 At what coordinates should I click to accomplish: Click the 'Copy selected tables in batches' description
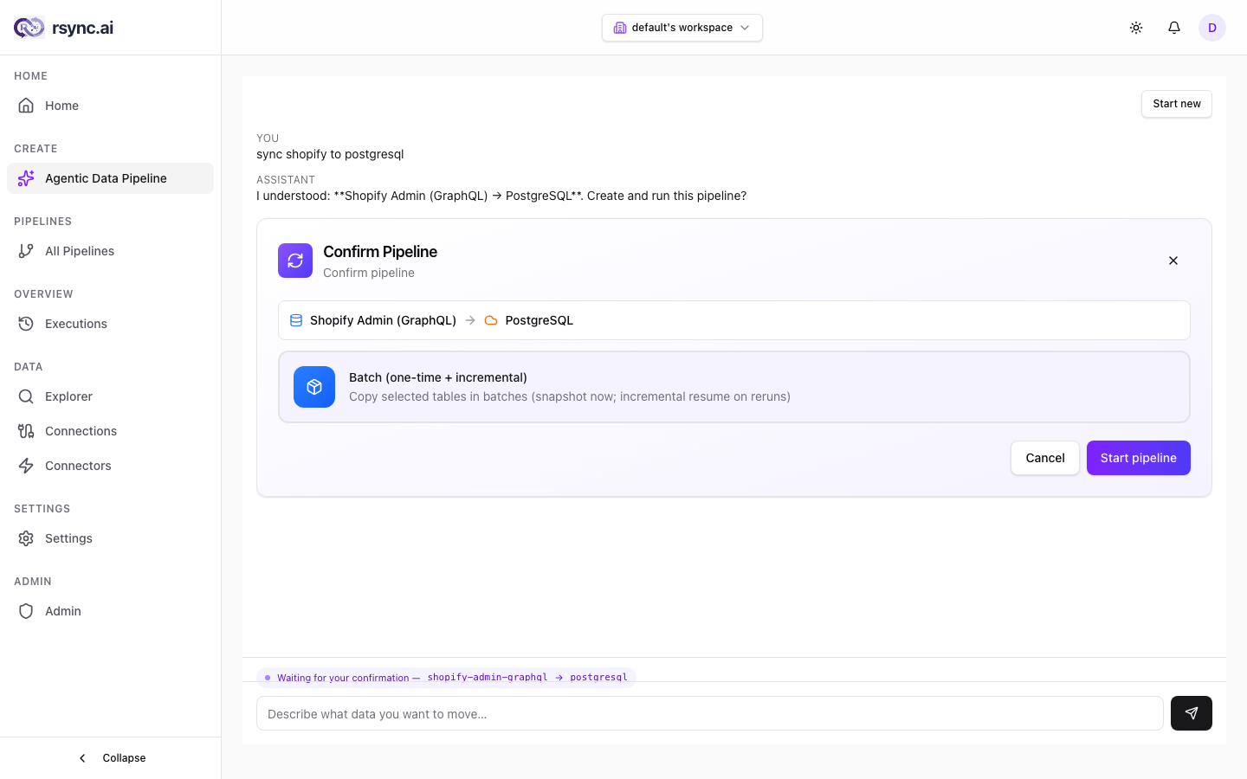(x=570, y=396)
